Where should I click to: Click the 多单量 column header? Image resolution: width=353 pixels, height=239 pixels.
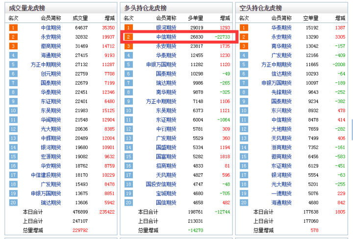pyautogui.click(x=196, y=18)
